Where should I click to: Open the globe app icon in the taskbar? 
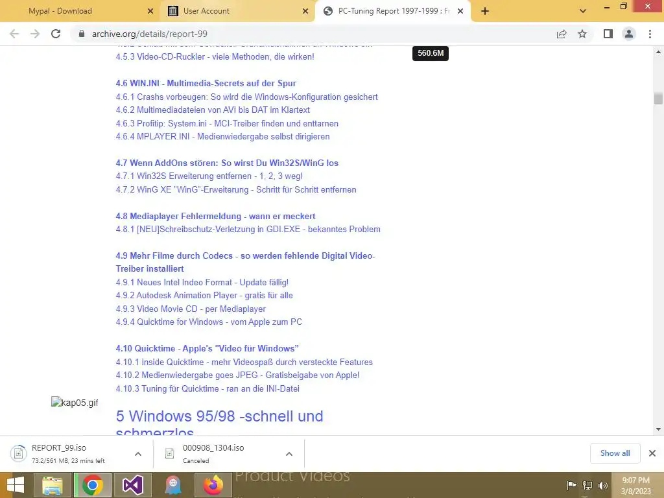click(173, 485)
